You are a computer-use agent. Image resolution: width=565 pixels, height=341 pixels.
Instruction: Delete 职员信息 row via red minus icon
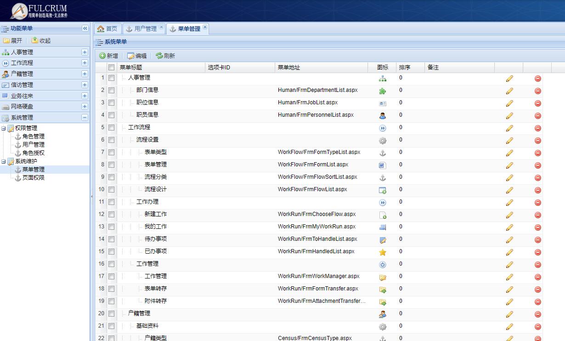click(537, 115)
